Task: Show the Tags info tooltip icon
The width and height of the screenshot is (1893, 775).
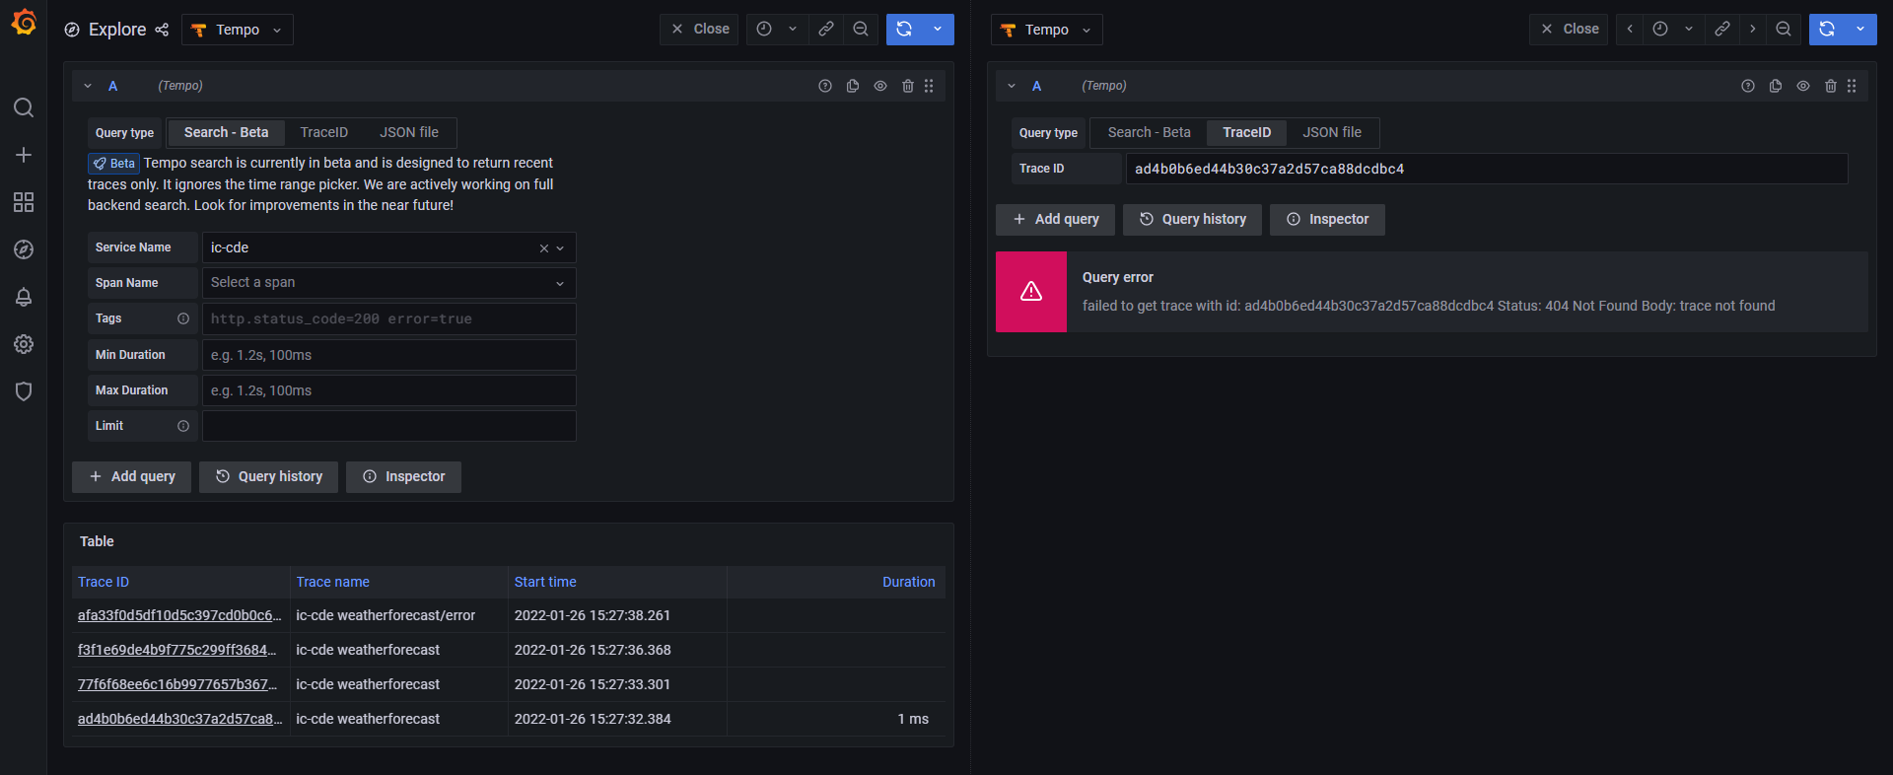Action: click(x=183, y=318)
